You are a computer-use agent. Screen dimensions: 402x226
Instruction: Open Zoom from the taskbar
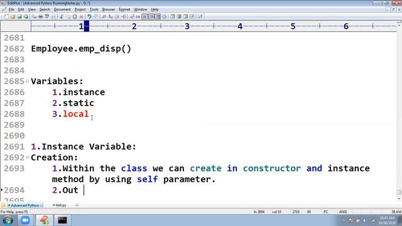point(25,220)
